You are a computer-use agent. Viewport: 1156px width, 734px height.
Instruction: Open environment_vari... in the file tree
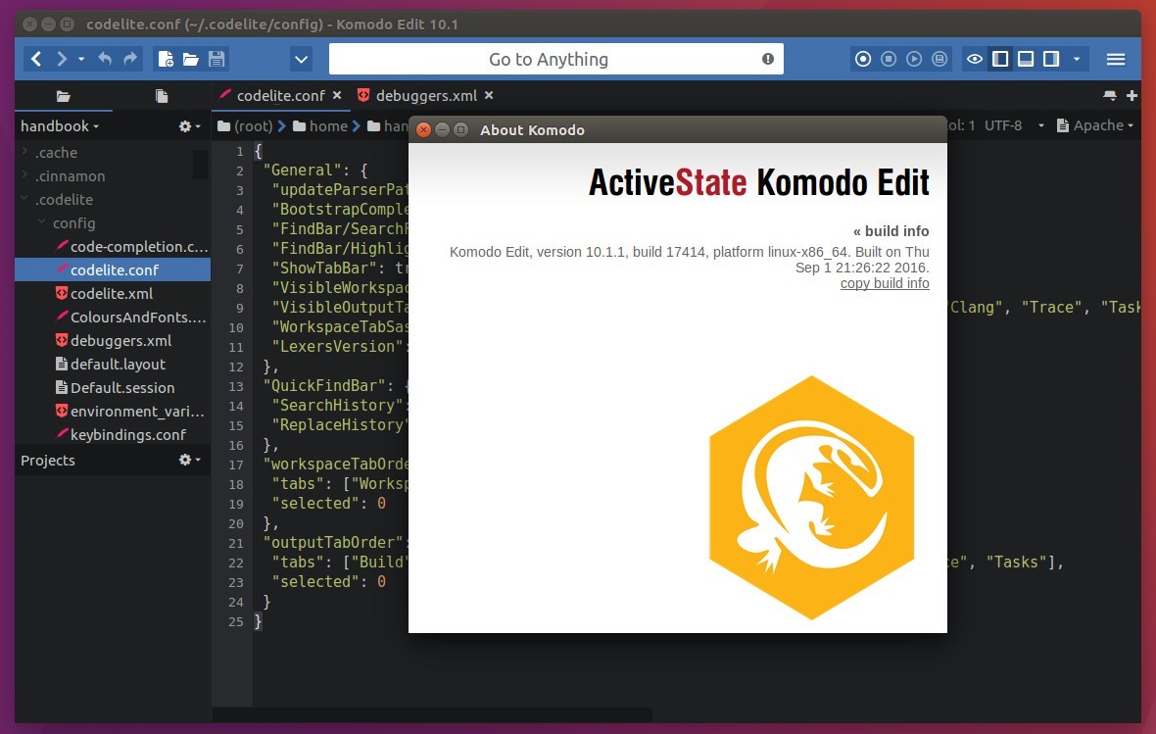tap(129, 411)
